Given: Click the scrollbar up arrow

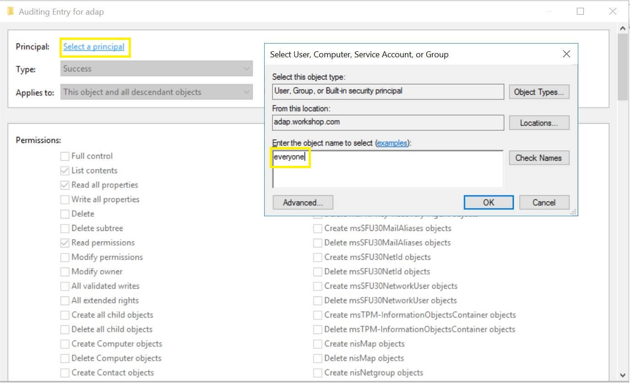Looking at the screenshot, I should [x=623, y=28].
